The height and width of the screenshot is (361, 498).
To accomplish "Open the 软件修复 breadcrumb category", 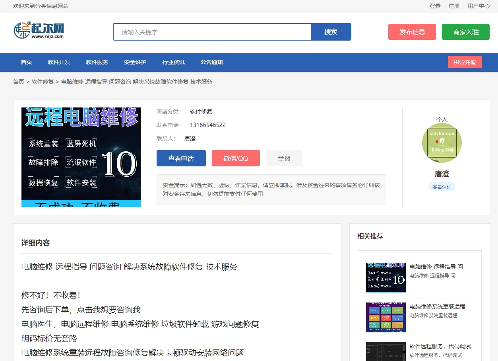I will tap(42, 81).
